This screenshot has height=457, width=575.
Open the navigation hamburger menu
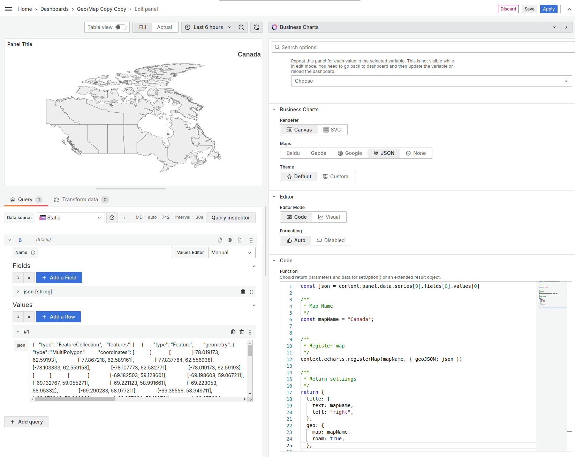coord(8,9)
